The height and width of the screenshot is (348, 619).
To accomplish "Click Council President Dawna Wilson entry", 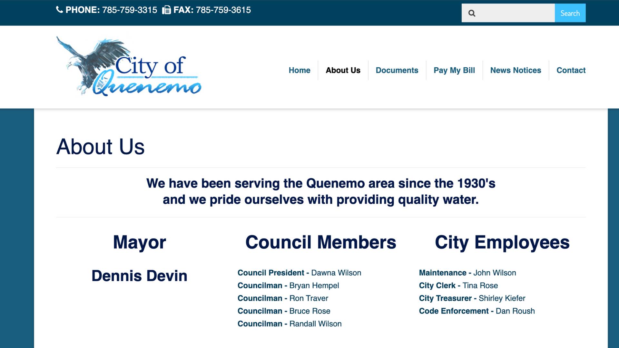I will coord(299,273).
